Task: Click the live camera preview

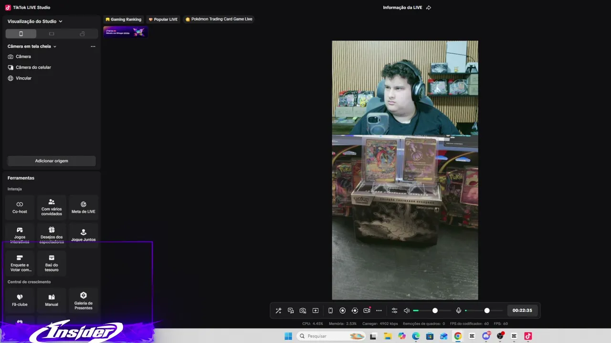Action: [405, 170]
